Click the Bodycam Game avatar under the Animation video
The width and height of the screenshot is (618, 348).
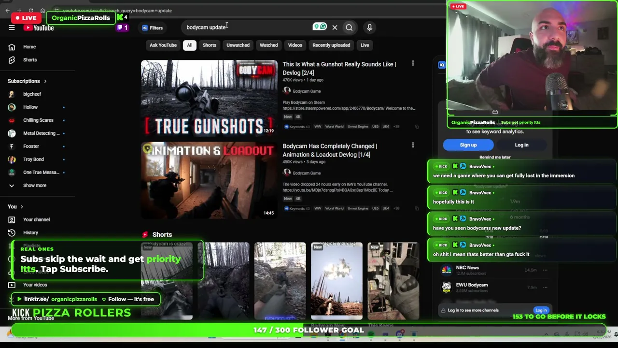pyautogui.click(x=287, y=173)
